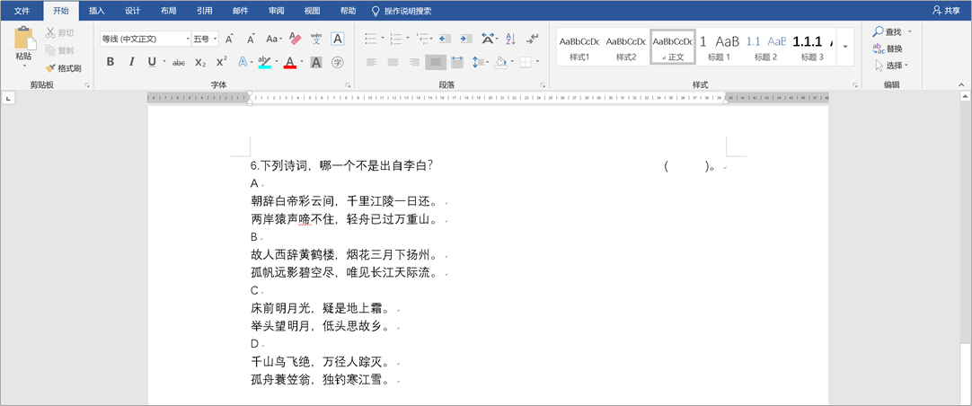Viewport: 972px width, 406px height.
Task: Switch to the 引用 (References) tab
Action: coord(204,11)
